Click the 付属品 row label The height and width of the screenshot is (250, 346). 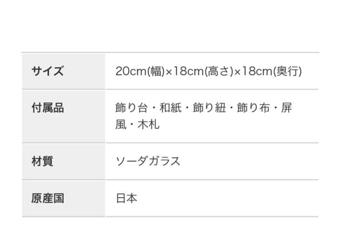[48, 108]
